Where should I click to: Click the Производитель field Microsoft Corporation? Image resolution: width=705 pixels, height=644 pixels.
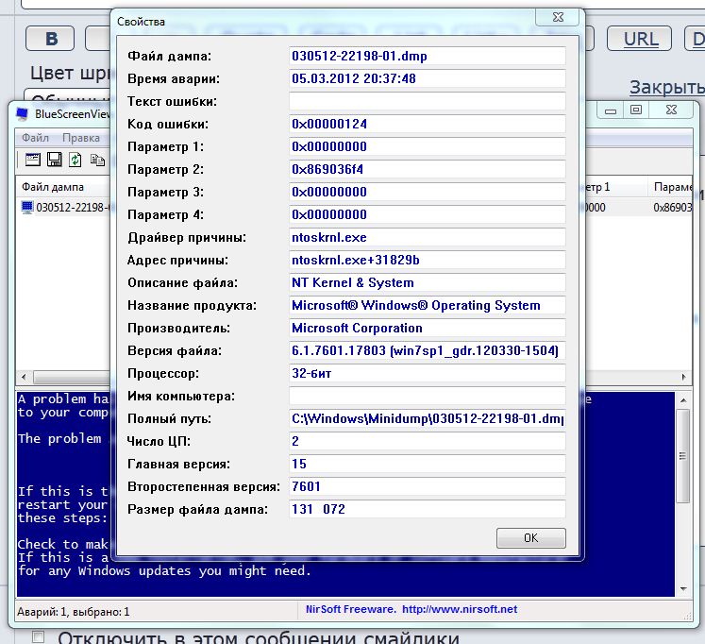(x=428, y=328)
